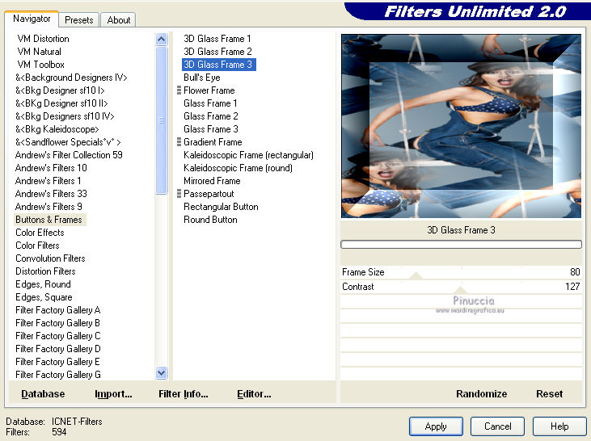The image size is (591, 441).
Task: Switch to the Presets tab
Action: coord(78,20)
